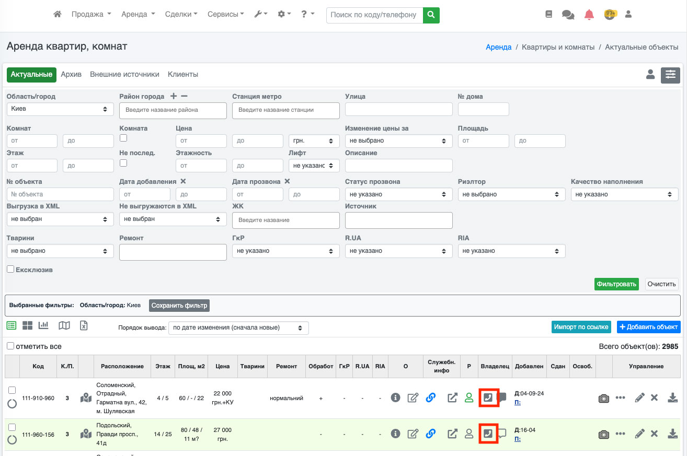Click the Добавить объект button
This screenshot has height=456, width=687.
648,327
